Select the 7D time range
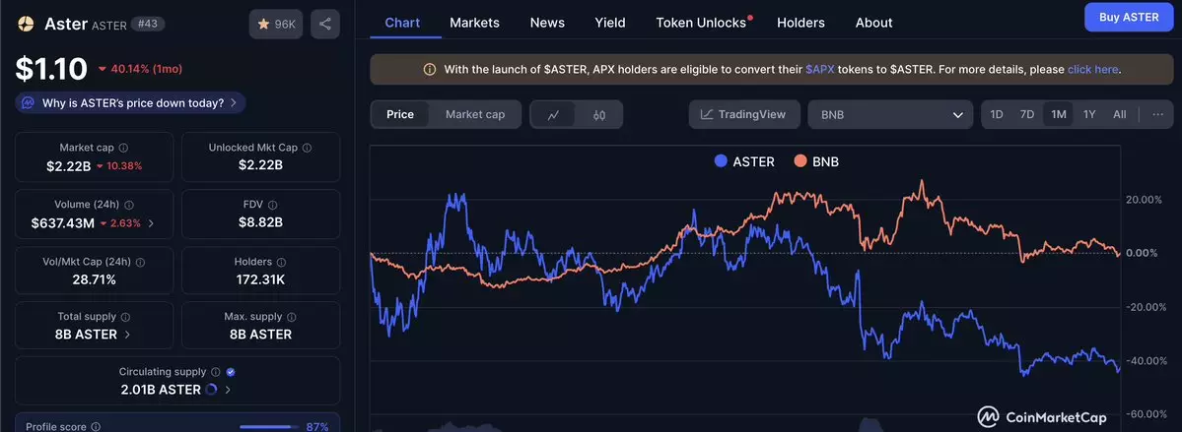Viewport: 1182px width, 432px height. tap(1027, 114)
